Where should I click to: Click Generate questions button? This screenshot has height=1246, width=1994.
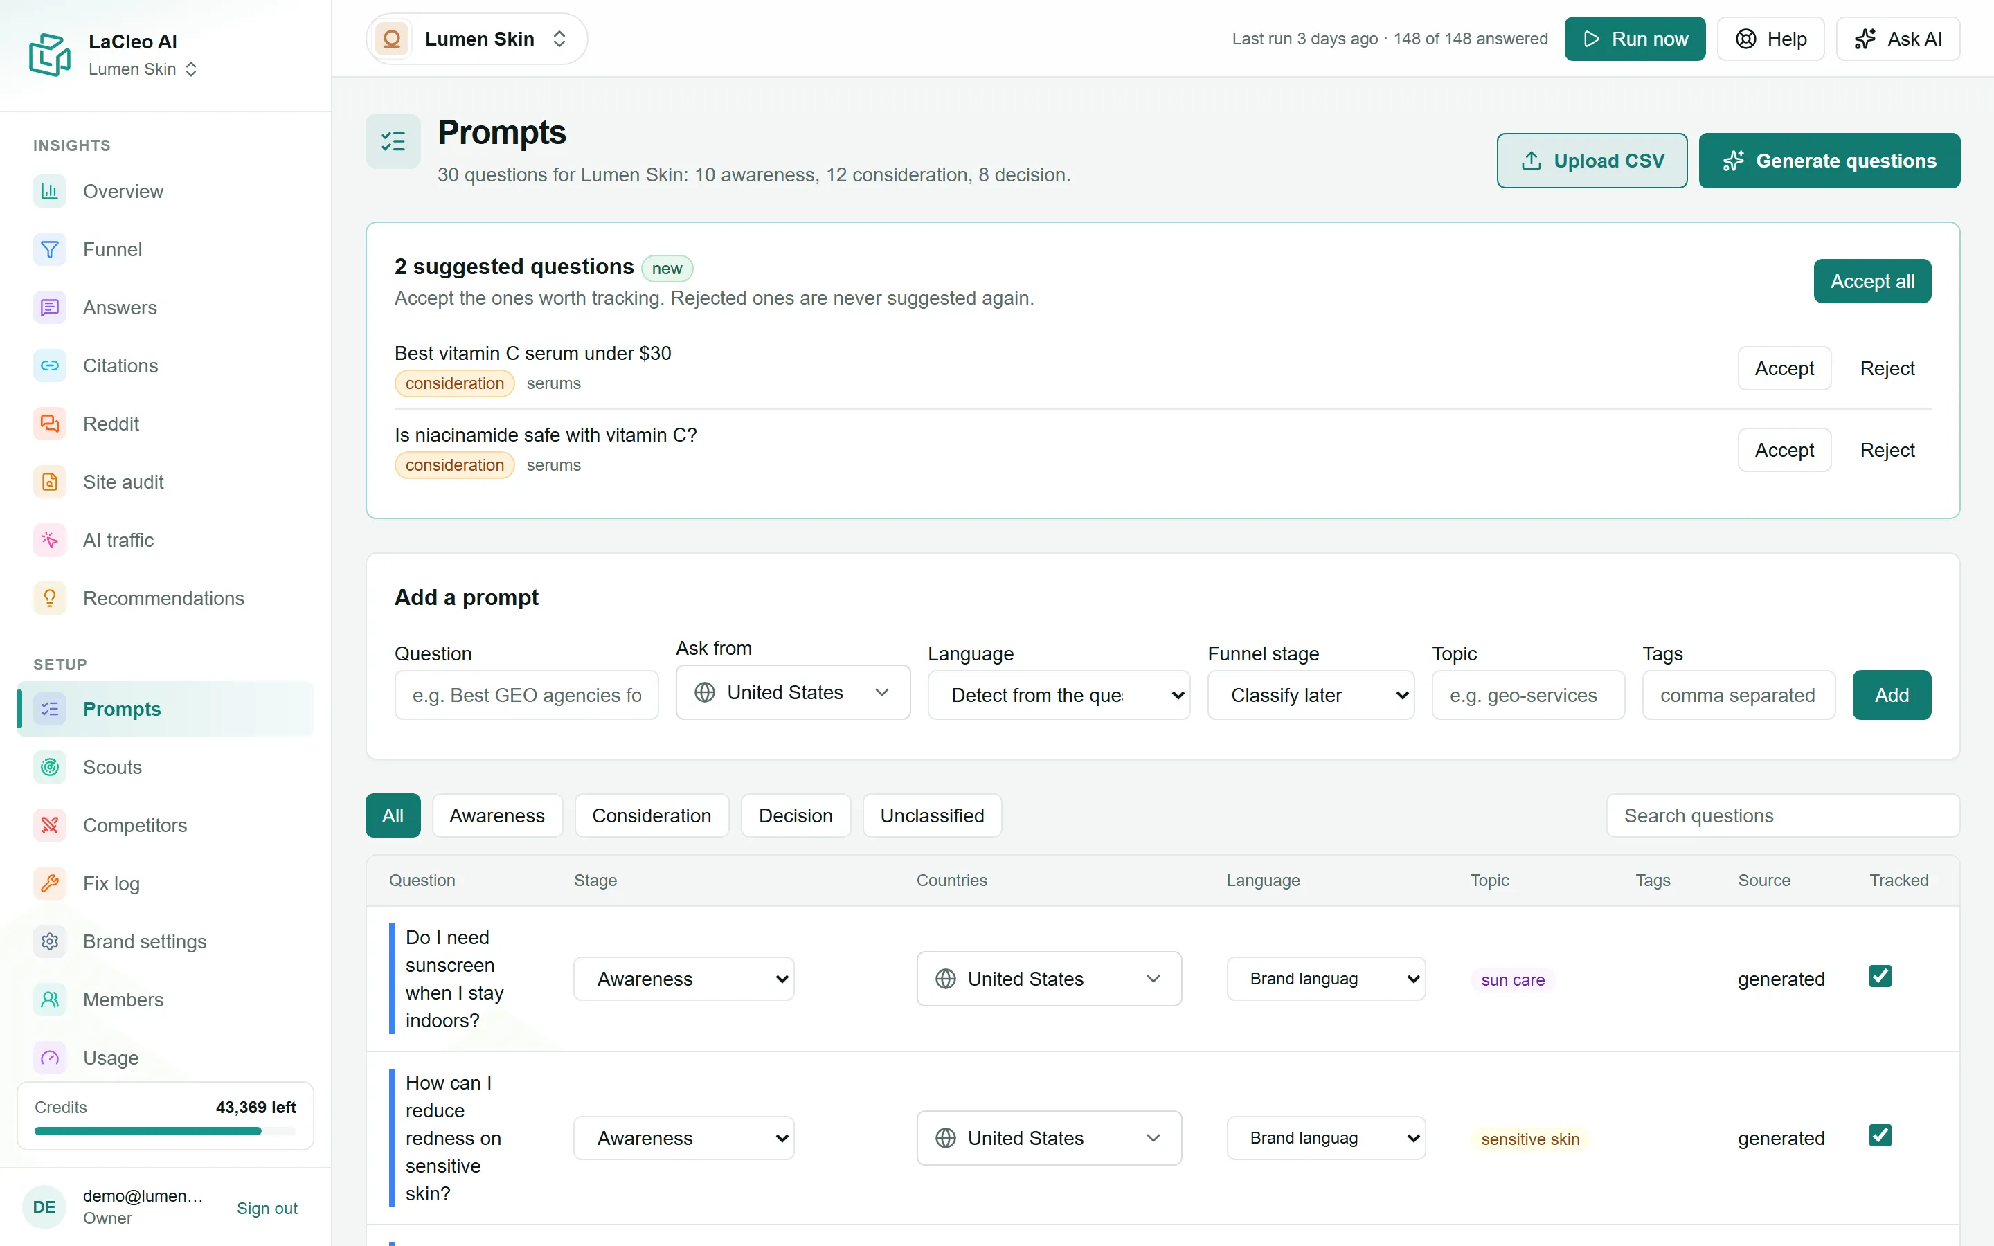point(1829,161)
